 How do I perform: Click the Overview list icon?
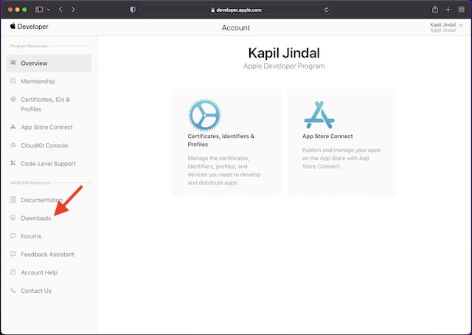pyautogui.click(x=13, y=63)
